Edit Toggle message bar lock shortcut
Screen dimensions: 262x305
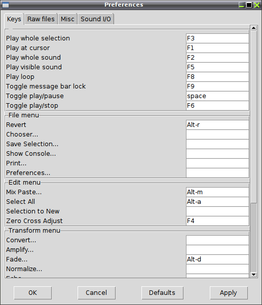point(217,86)
